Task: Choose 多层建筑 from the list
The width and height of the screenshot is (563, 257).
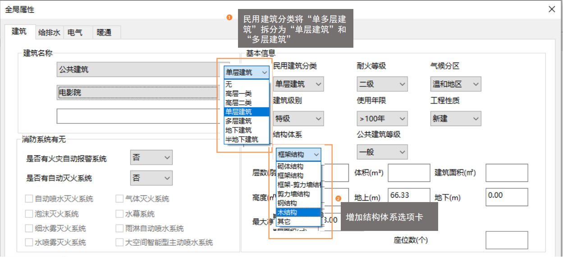Action: (247, 121)
